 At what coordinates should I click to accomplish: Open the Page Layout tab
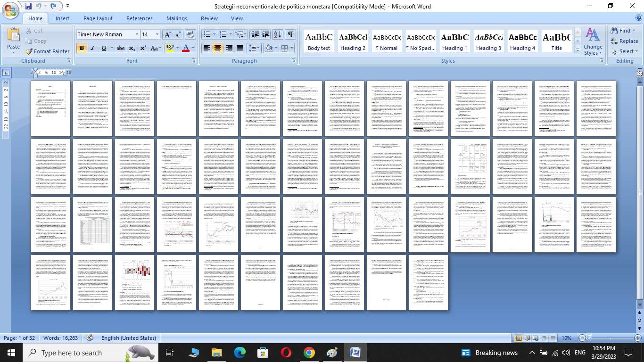[98, 18]
